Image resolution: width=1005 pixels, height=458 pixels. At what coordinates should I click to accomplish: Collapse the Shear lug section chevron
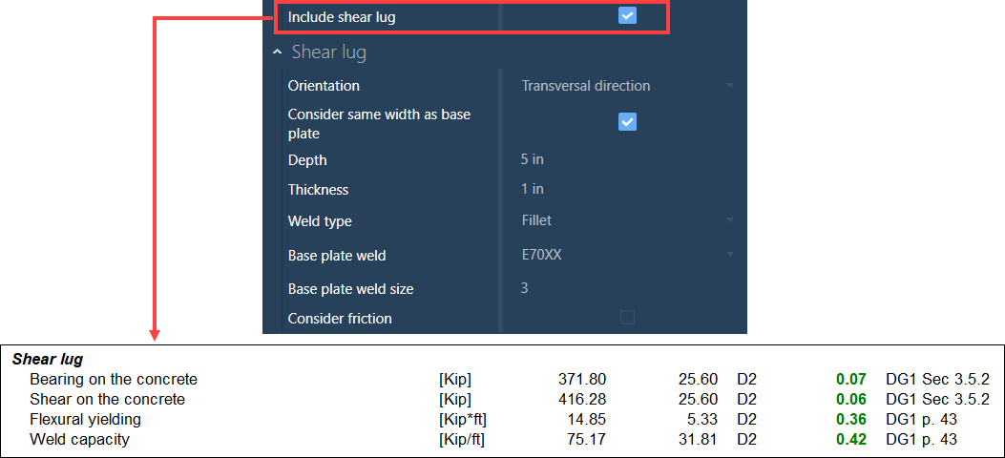coord(277,52)
